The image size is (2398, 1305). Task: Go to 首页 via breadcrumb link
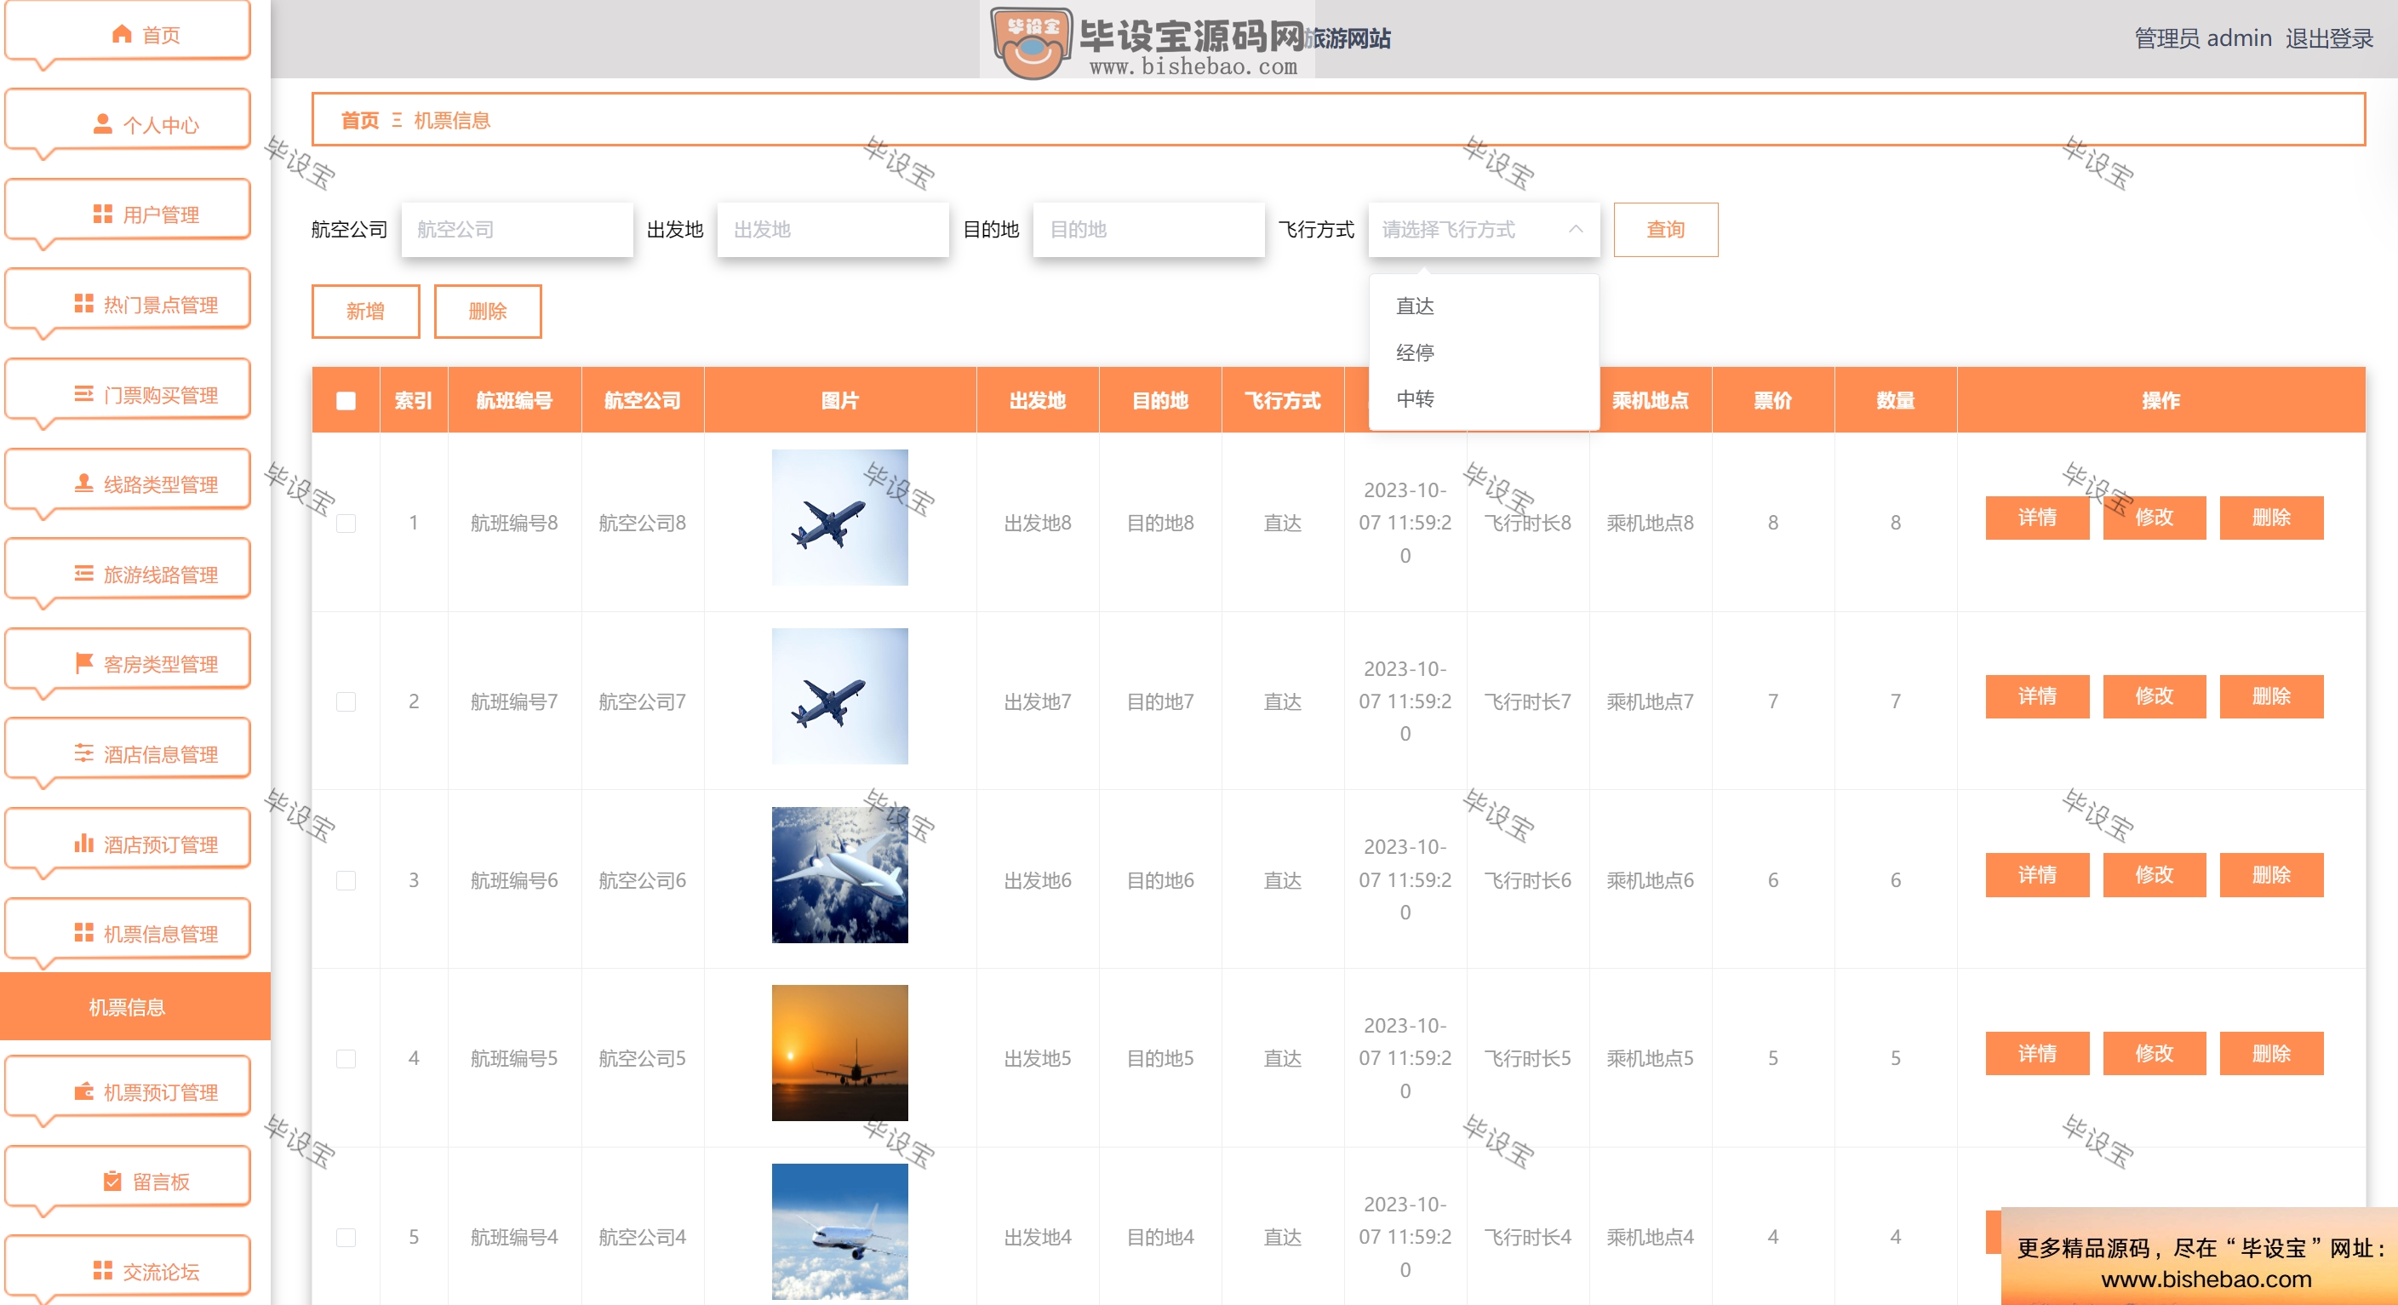click(x=360, y=120)
